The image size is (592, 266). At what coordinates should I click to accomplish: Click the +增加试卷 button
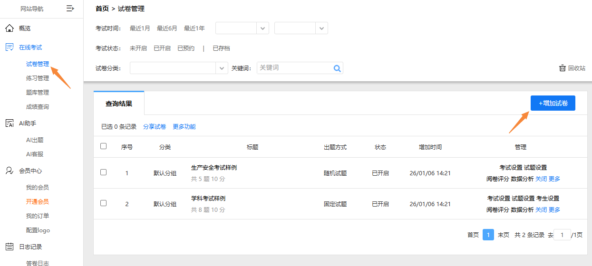pos(553,103)
